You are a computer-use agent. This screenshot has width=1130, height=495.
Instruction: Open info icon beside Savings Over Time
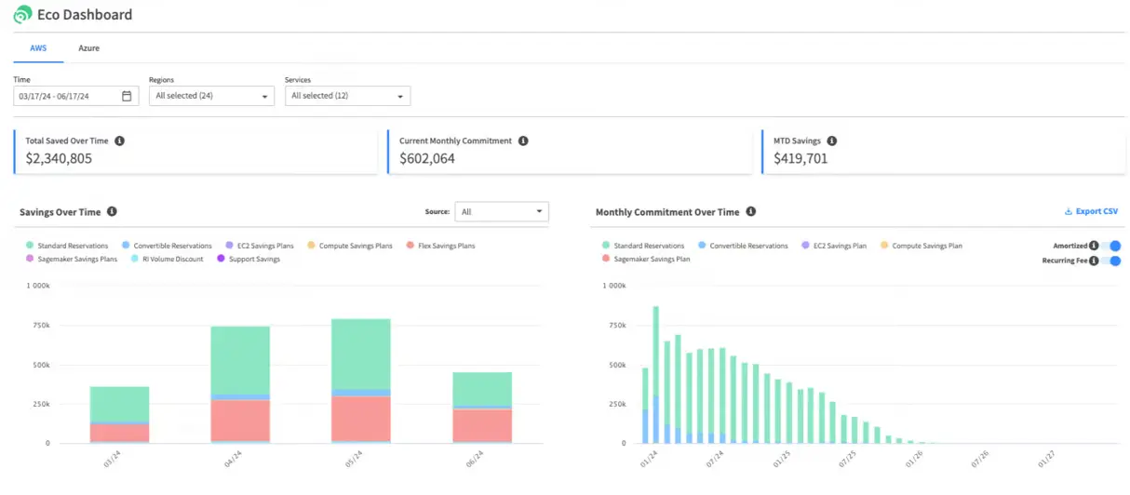coord(112,212)
